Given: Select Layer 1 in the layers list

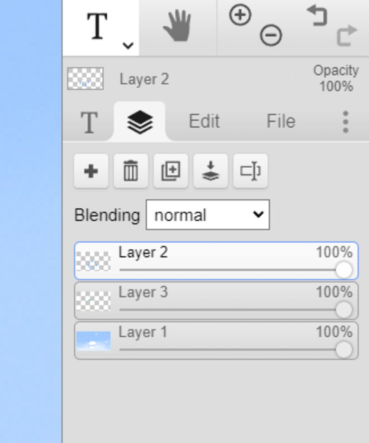Looking at the screenshot, I should 216,341.
